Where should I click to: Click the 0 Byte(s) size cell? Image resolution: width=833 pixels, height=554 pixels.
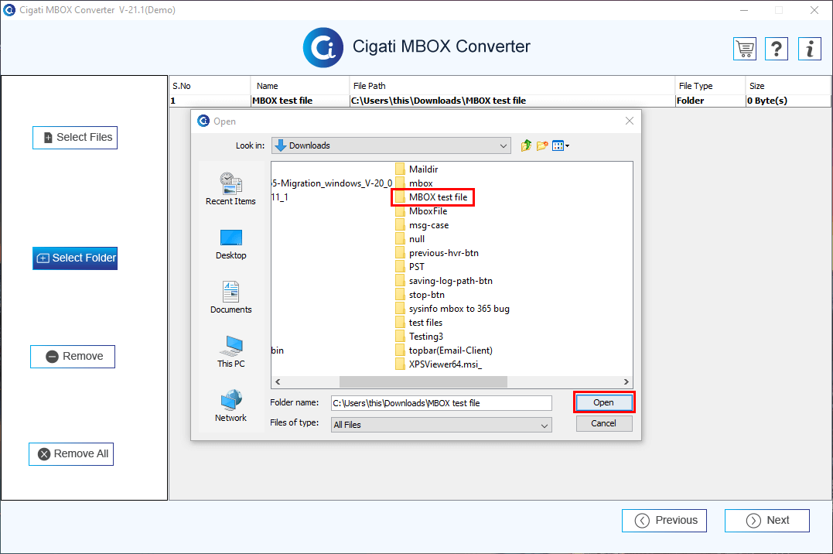(x=788, y=101)
